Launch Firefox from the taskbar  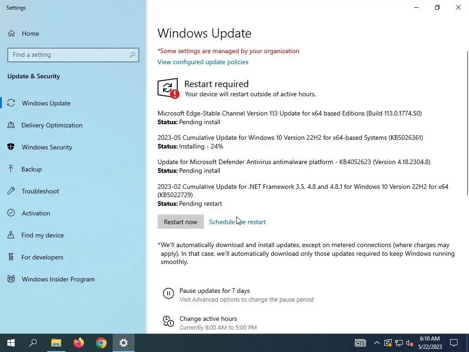coord(79,343)
